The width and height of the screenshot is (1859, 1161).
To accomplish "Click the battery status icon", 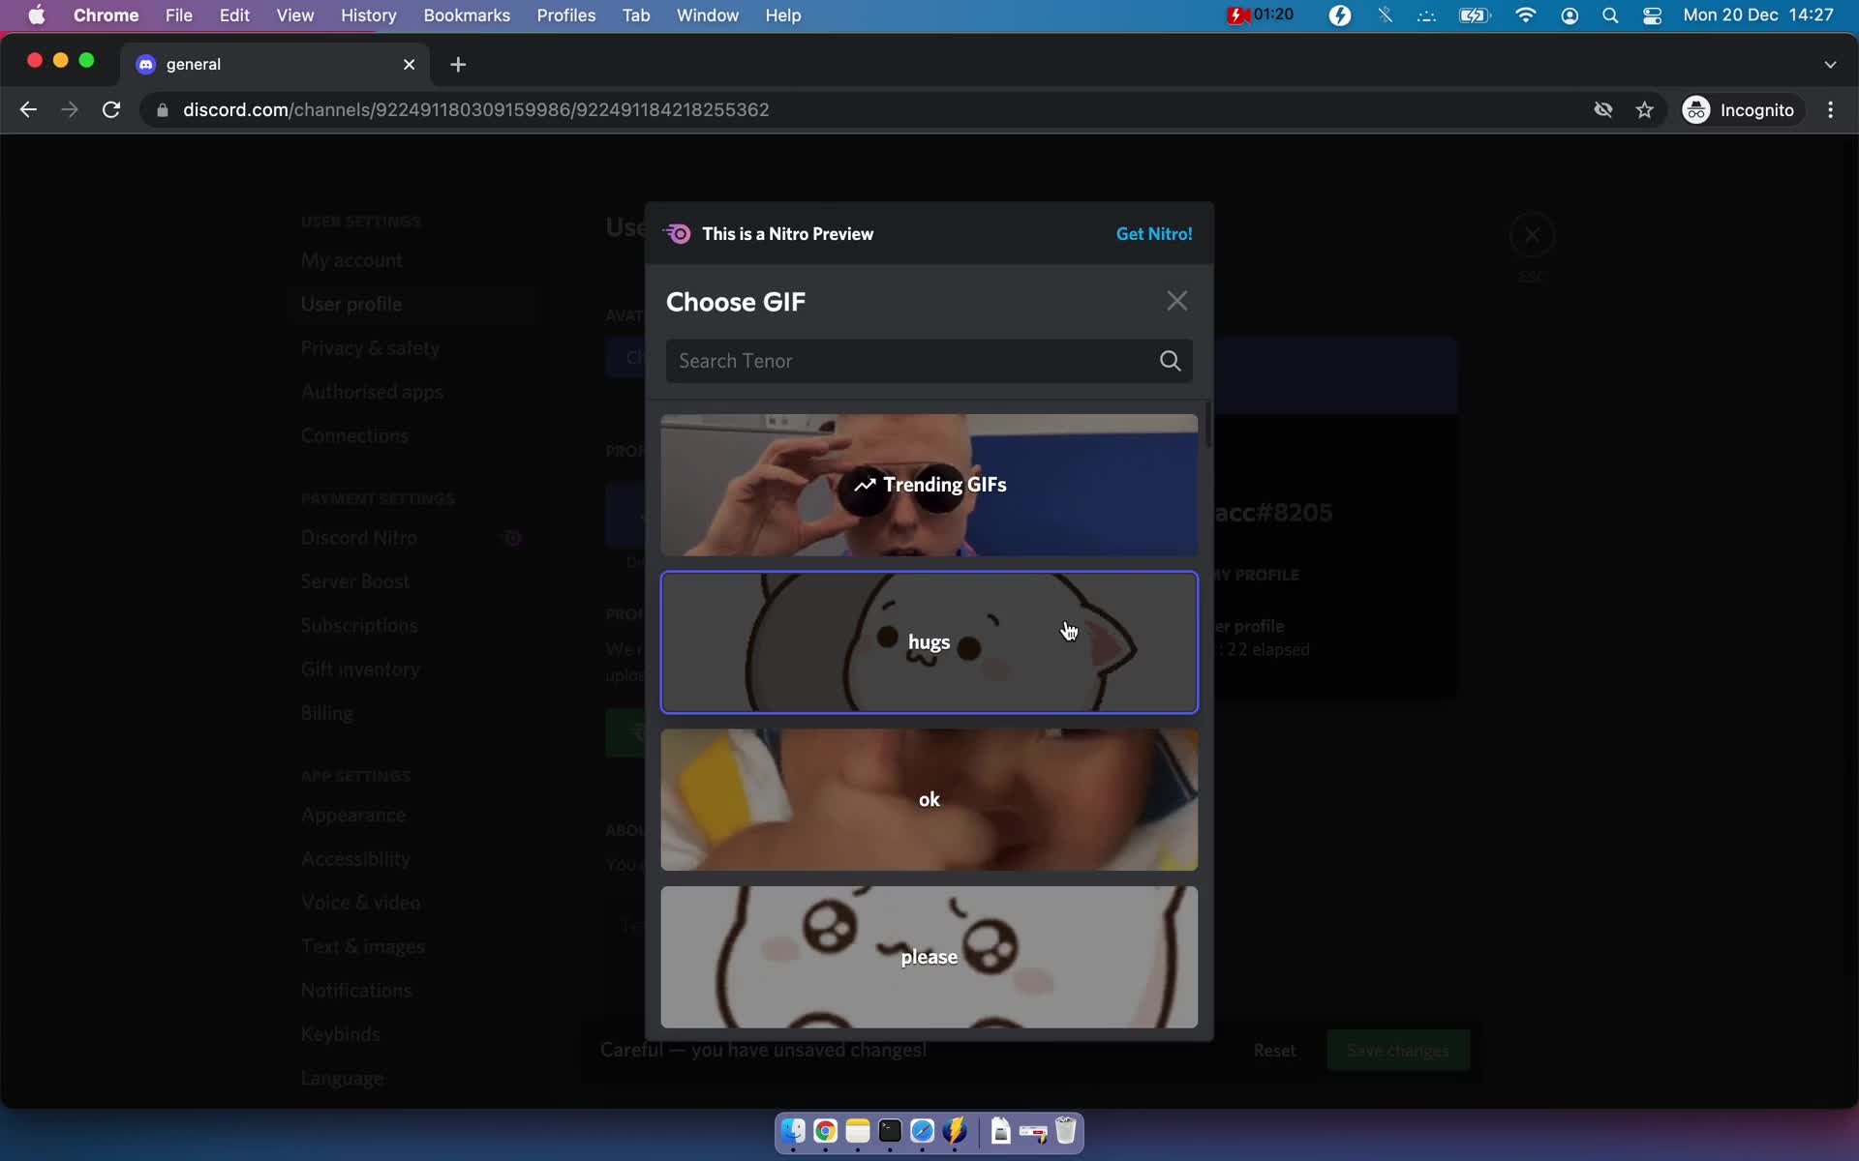I will (x=1475, y=15).
